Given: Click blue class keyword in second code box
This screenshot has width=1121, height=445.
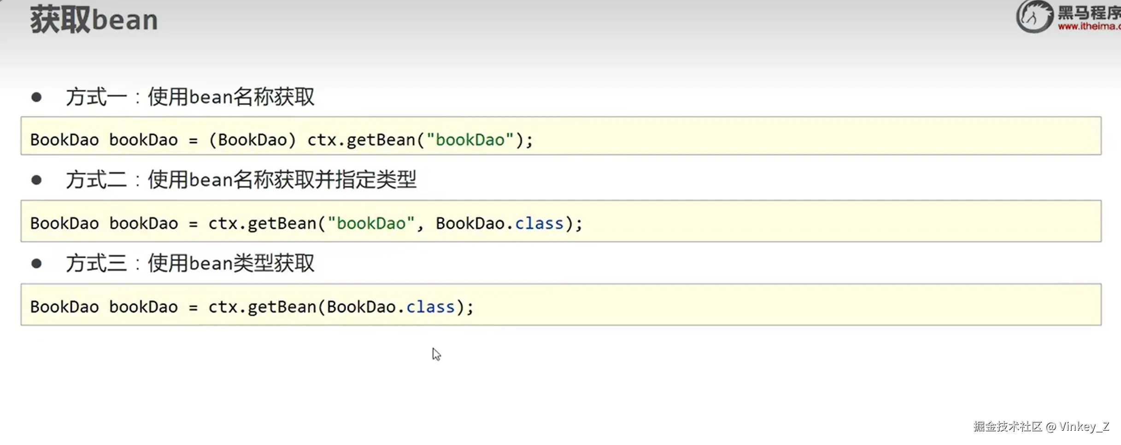Looking at the screenshot, I should (539, 224).
